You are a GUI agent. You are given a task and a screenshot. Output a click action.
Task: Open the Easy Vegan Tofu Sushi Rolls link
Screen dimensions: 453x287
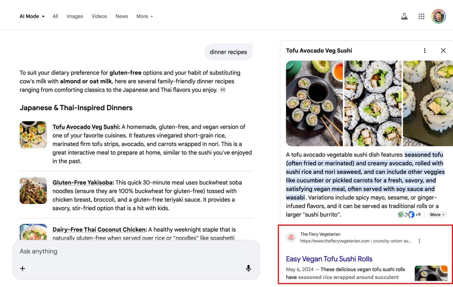coord(329,259)
